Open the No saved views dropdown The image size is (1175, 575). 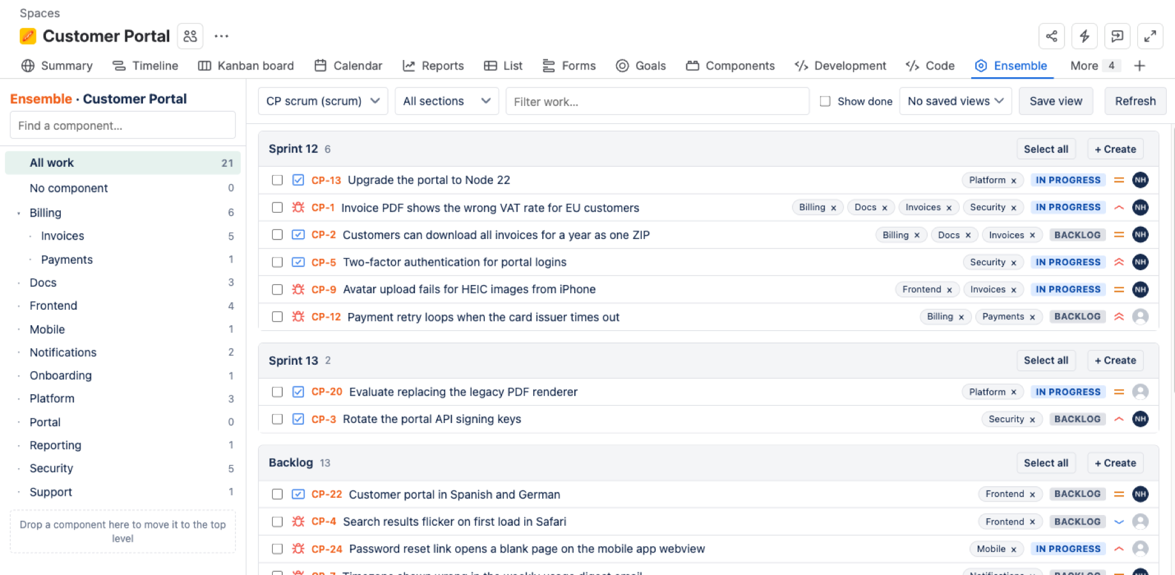point(956,101)
